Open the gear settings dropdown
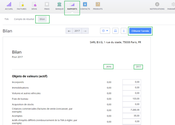The height and width of the screenshot is (125, 175). (x=105, y=31)
